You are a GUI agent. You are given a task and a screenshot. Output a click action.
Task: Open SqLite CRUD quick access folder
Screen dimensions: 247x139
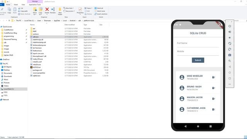(8, 55)
